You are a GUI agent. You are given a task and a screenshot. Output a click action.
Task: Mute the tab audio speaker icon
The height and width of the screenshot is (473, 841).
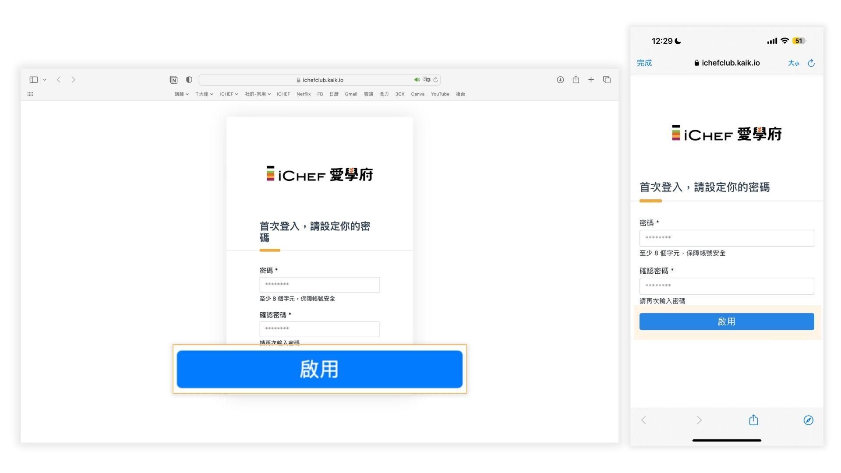pyautogui.click(x=417, y=80)
